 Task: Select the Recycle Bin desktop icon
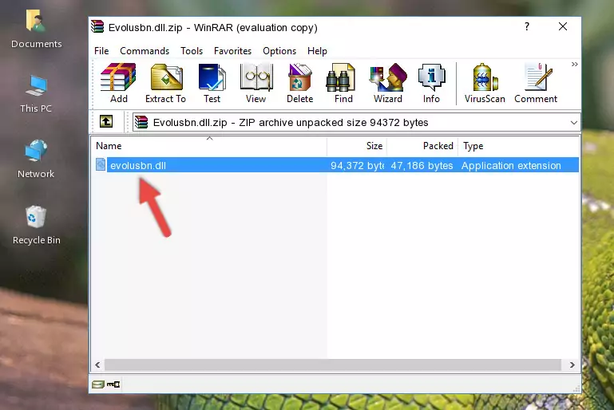37,225
